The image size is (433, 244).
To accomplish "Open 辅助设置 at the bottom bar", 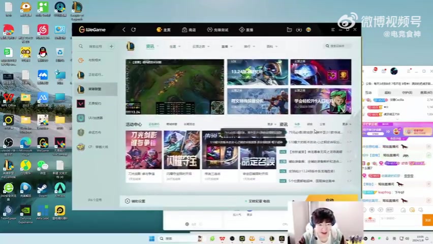I will (x=135, y=201).
